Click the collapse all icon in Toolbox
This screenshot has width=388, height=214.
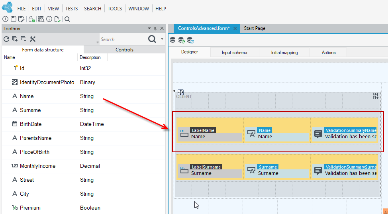24,39
